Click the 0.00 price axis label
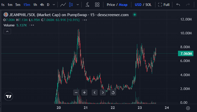The width and height of the screenshot is (197, 112). pos(184,103)
